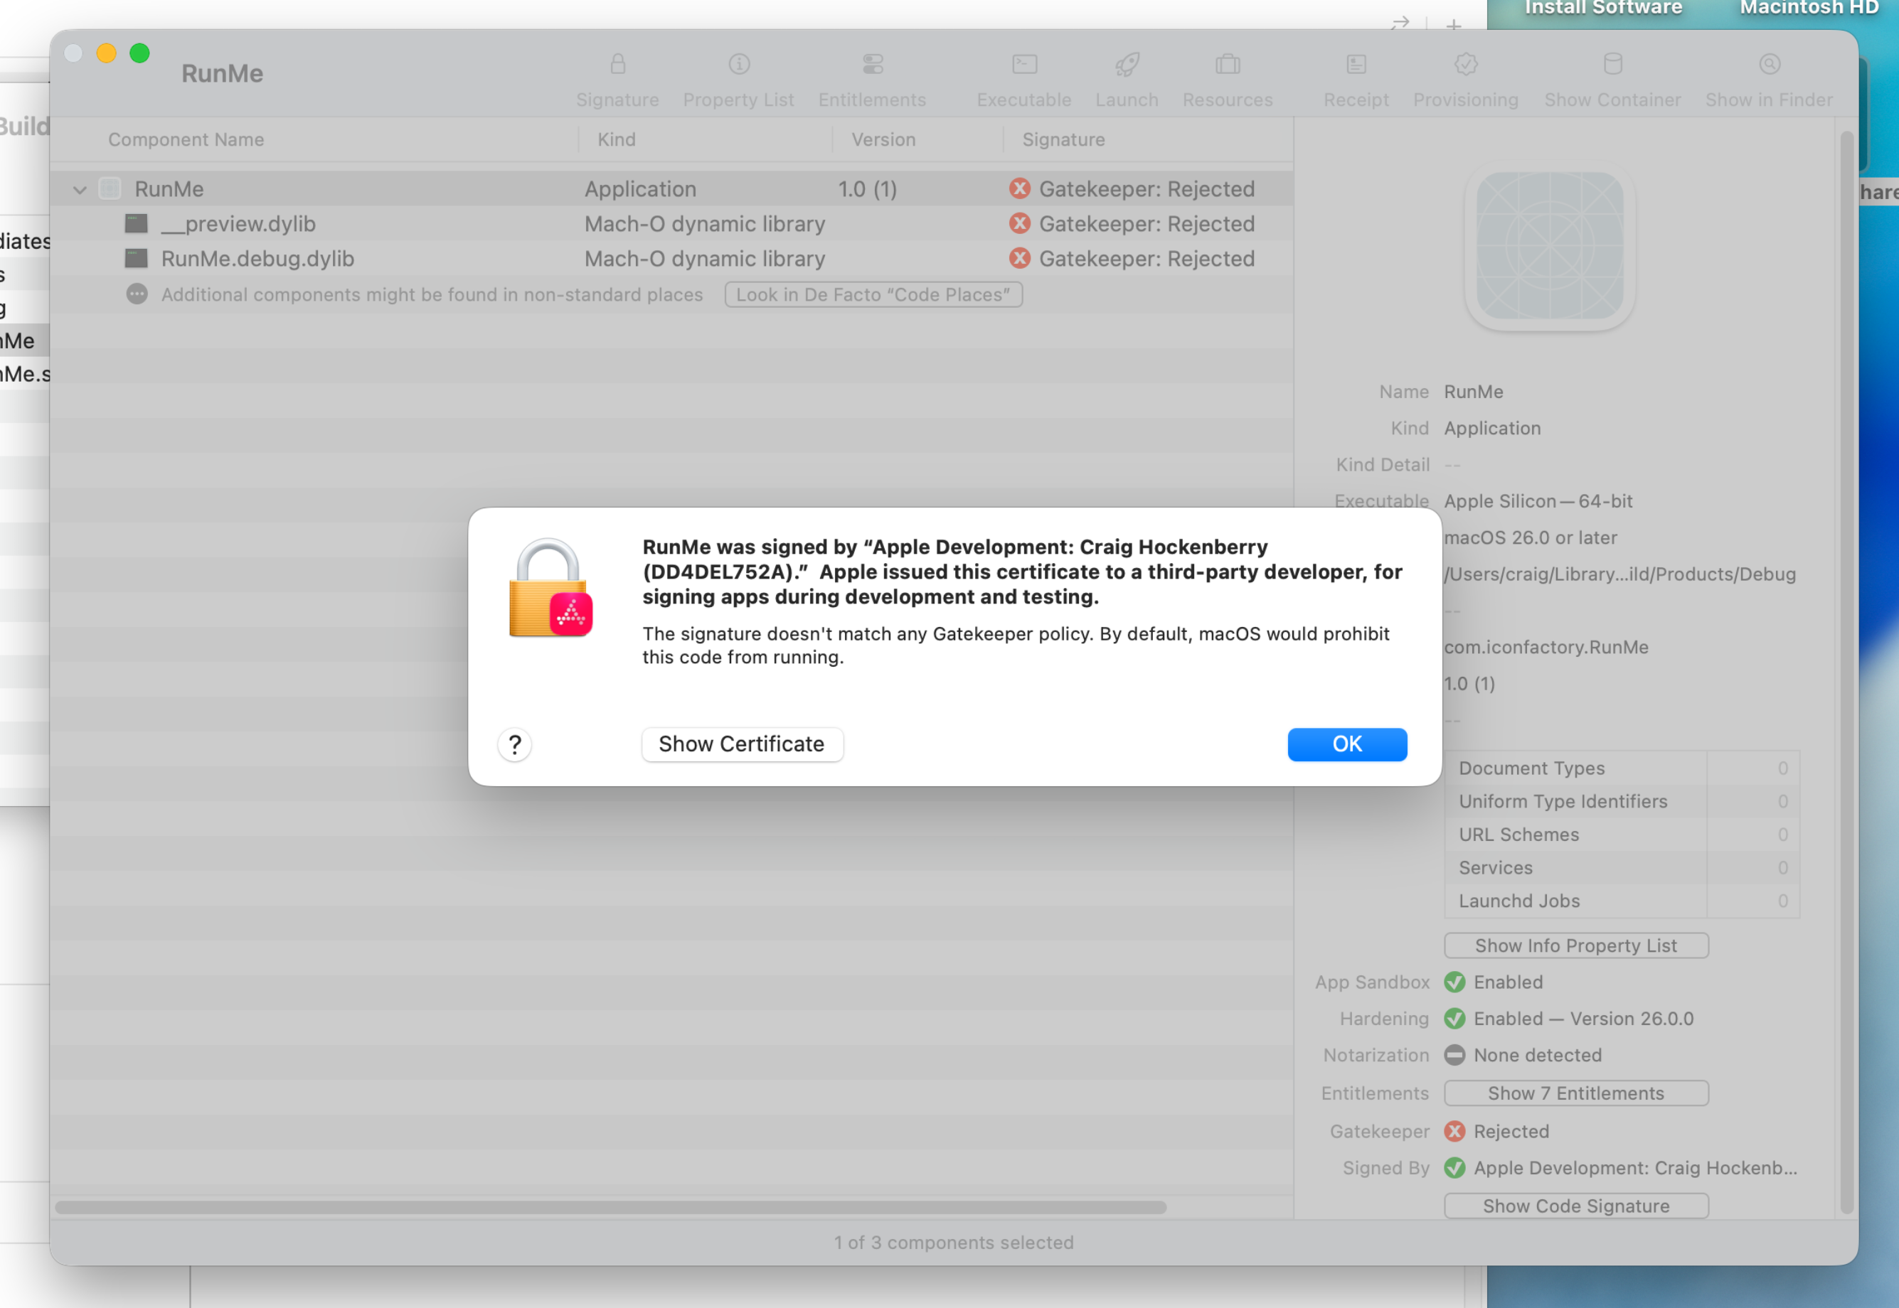Click the inspector's vertical scrollbar
This screenshot has height=1308, width=1899.
click(x=1846, y=672)
